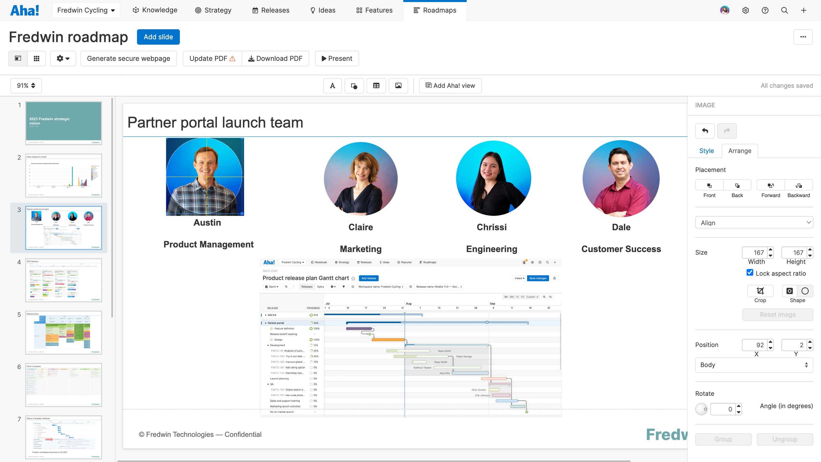This screenshot has width=821, height=462.
Task: Select the text insertion tool
Action: coord(333,85)
